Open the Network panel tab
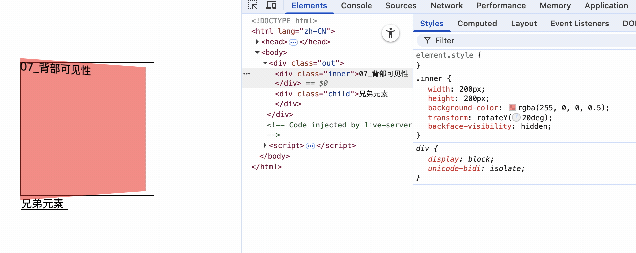The width and height of the screenshot is (636, 253). tap(446, 6)
